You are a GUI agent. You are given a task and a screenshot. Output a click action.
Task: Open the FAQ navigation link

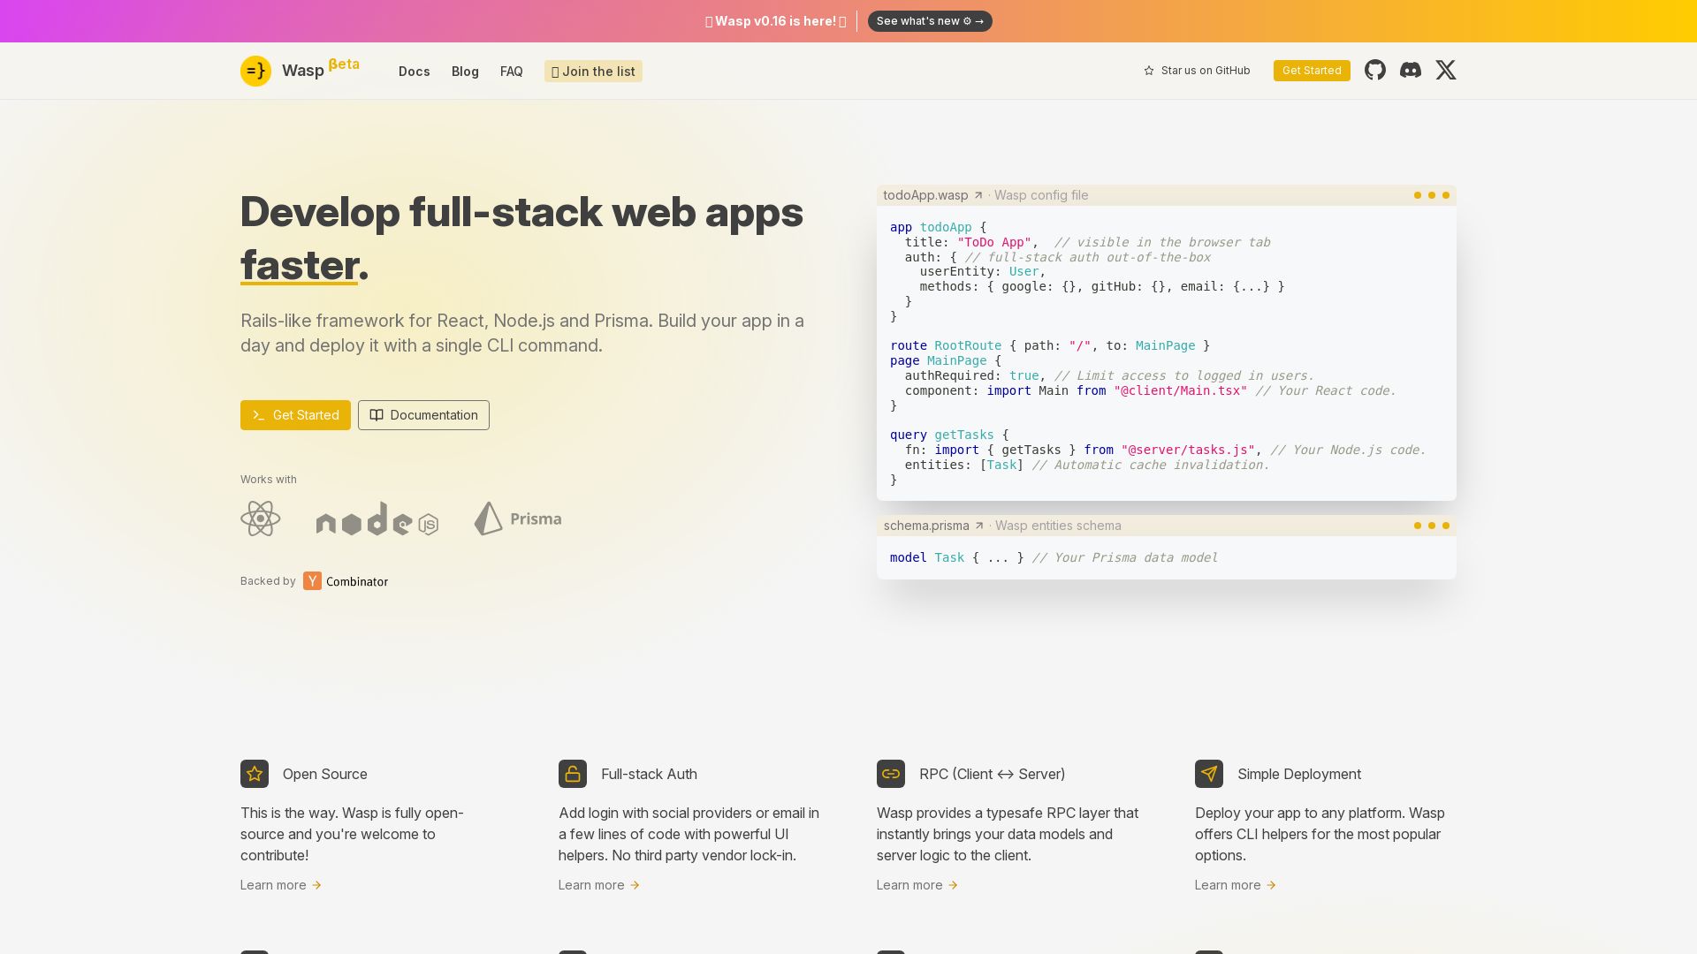tap(511, 72)
